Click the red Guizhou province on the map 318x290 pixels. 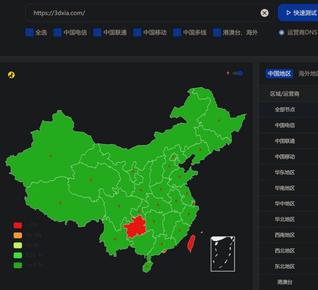[x=136, y=226]
